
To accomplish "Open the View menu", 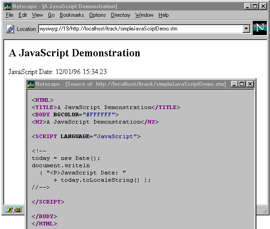I will click(37, 15).
